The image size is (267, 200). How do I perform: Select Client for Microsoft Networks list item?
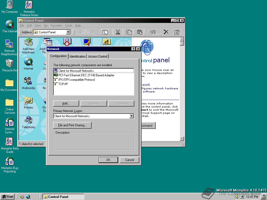coord(94,71)
